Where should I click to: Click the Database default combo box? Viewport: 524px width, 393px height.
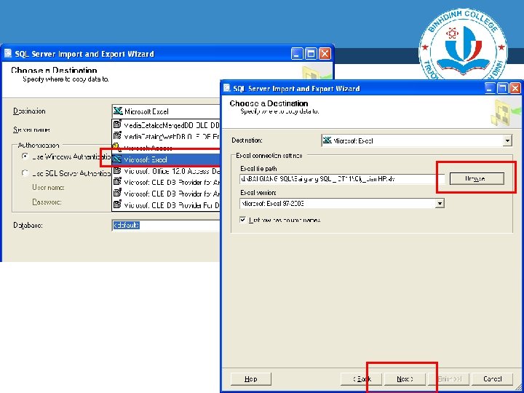pos(166,225)
